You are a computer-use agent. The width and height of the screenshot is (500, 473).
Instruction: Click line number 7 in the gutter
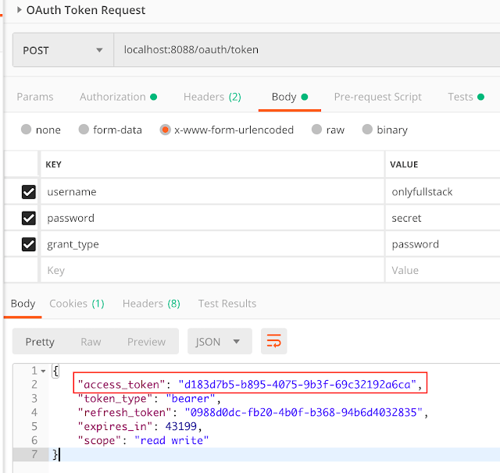34,454
